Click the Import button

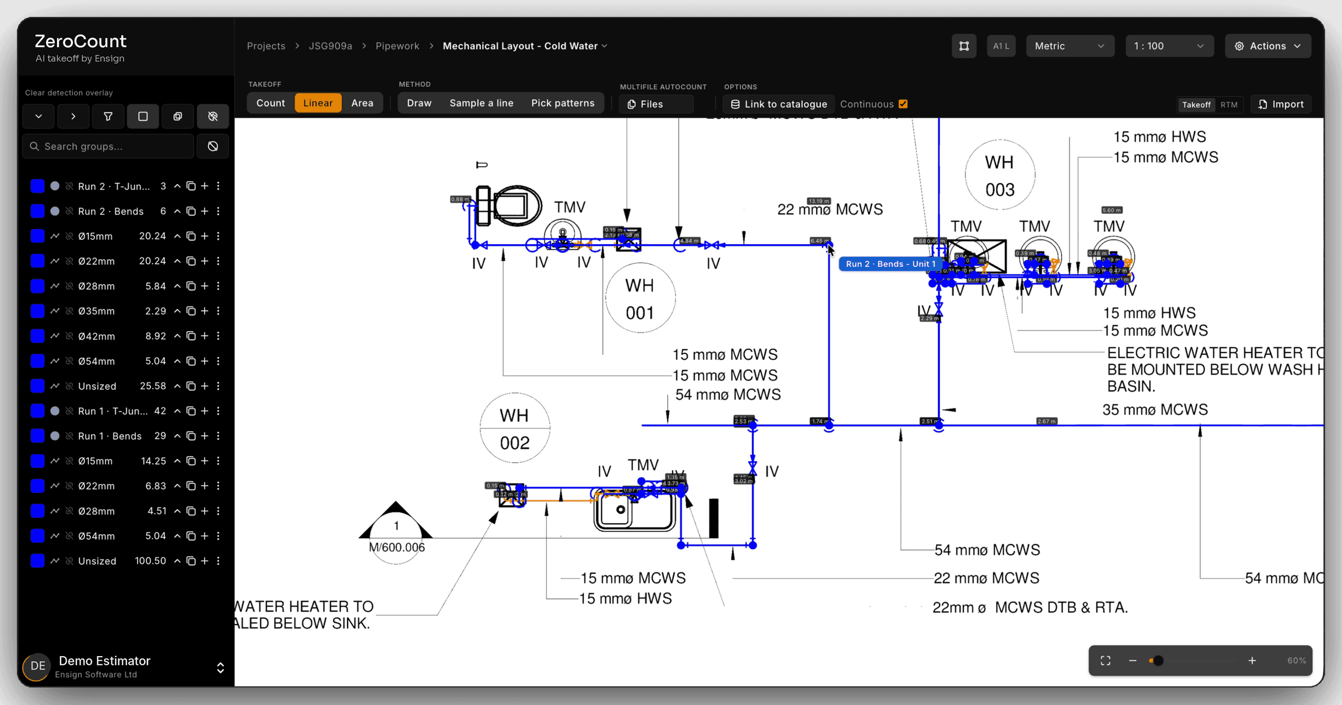click(1281, 104)
